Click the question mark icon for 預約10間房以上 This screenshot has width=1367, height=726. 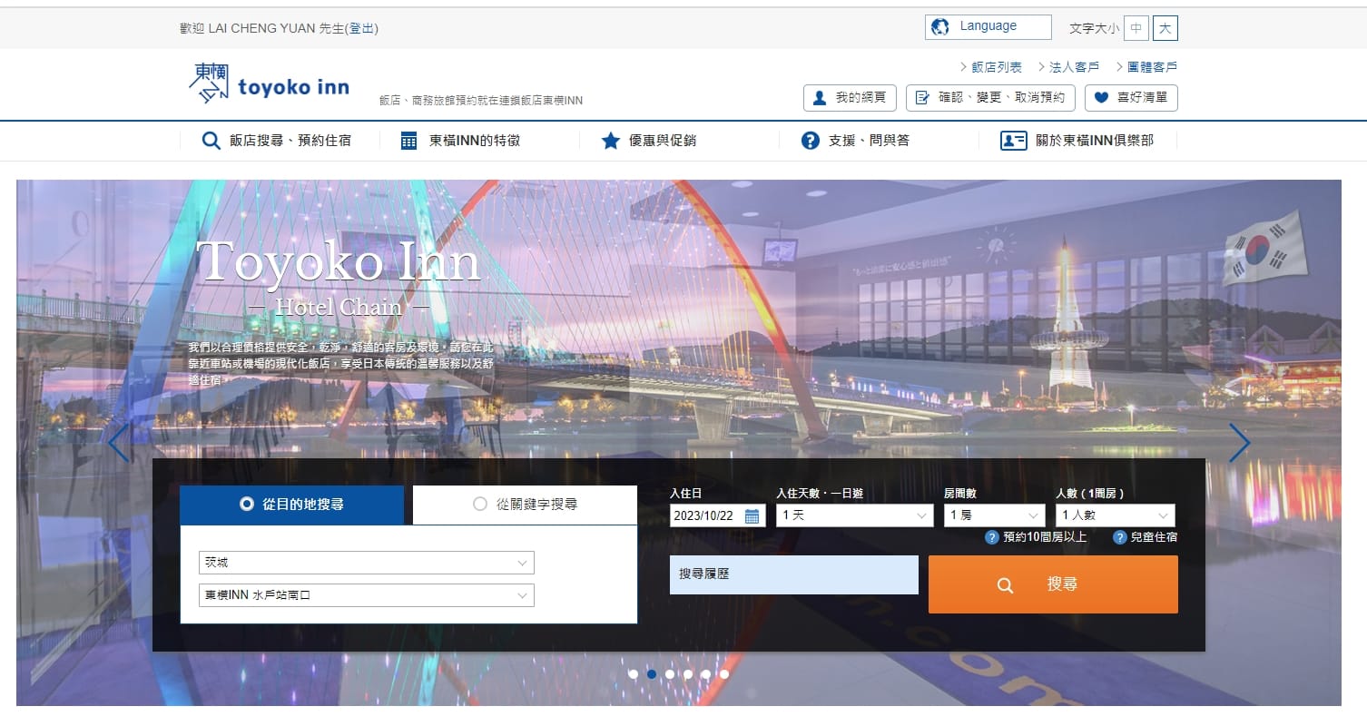pos(992,537)
